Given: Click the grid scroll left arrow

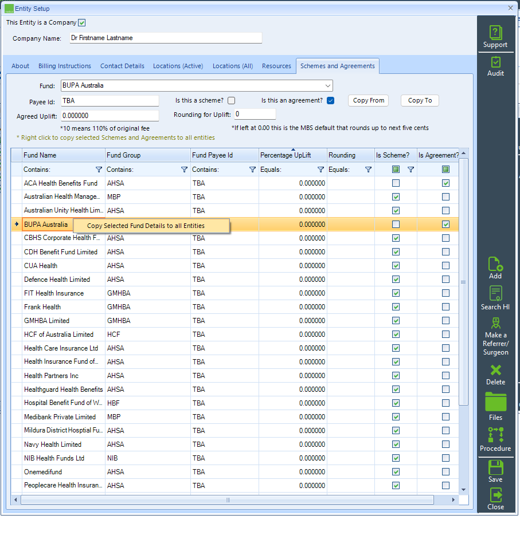Looking at the screenshot, I should [x=15, y=500].
